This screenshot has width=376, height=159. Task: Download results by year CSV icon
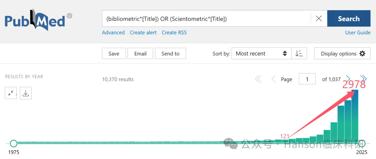click(26, 93)
